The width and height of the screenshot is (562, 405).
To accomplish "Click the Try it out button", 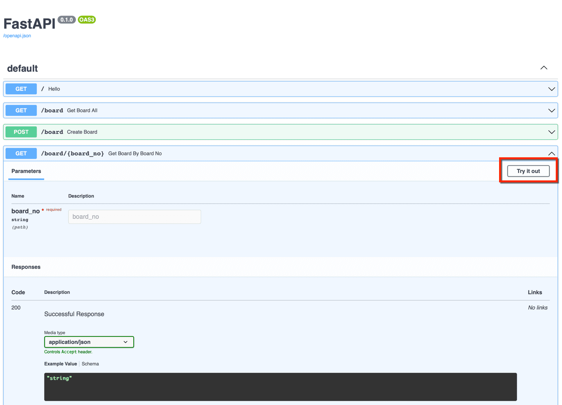I will tap(528, 171).
